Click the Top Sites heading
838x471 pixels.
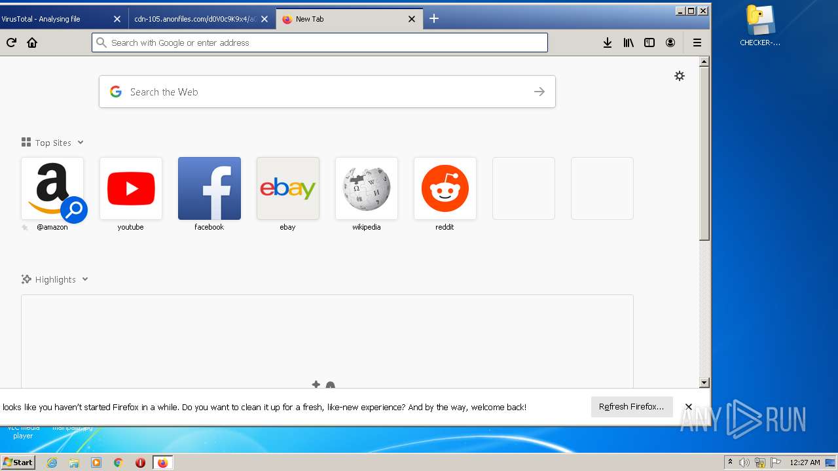coord(53,143)
